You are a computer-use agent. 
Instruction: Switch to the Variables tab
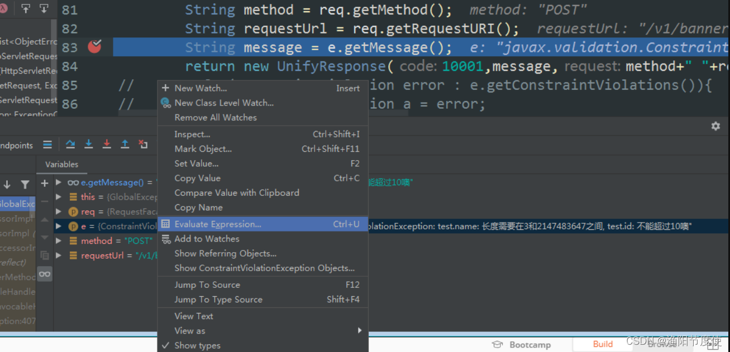click(62, 164)
